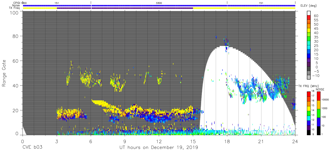The width and height of the screenshot is (332, 153).
Task: Click the red segment of the NOISE colorbar
Action: click(x=318, y=96)
